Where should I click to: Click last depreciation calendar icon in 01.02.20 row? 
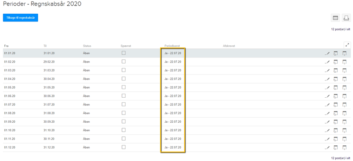tap(344, 62)
